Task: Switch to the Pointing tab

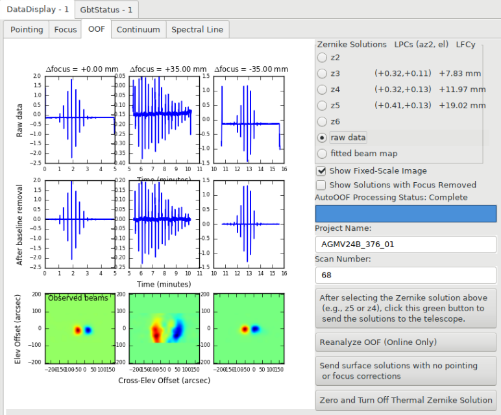Action: pos(27,30)
